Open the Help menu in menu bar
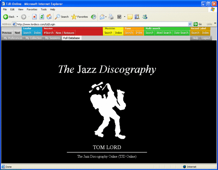 53,9
